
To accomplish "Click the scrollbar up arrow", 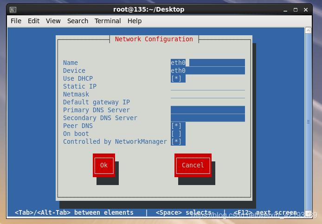I will [x=308, y=31].
